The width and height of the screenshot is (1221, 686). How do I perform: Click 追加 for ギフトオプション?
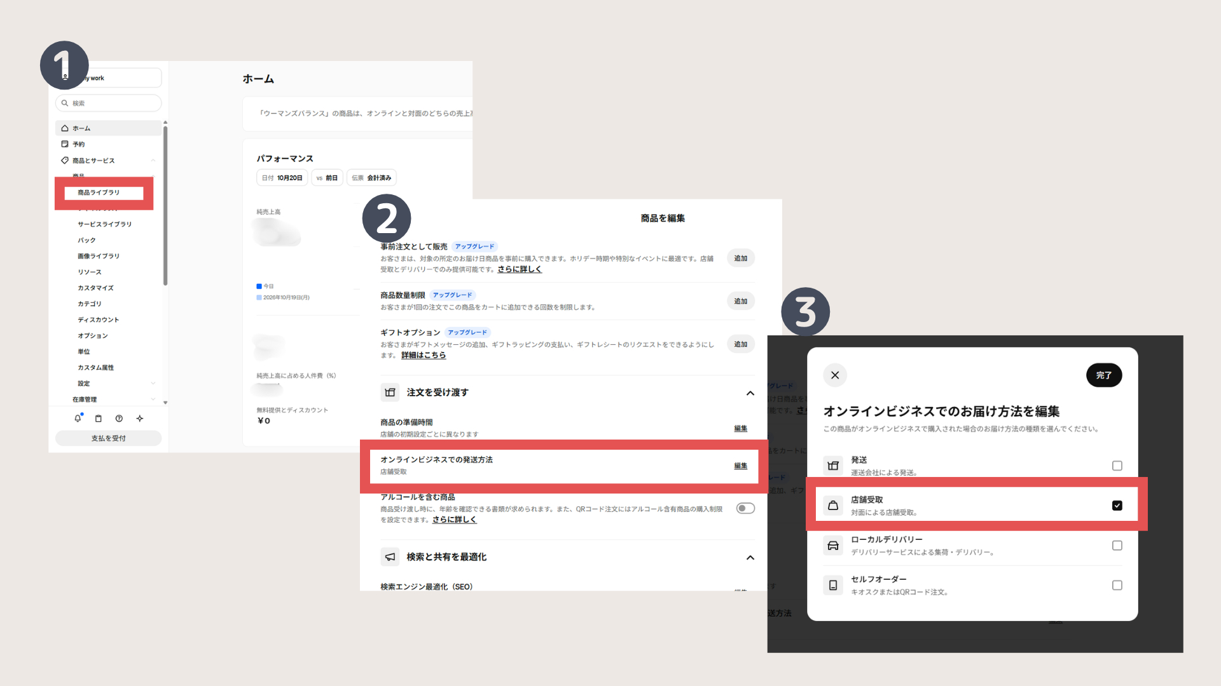tap(741, 344)
